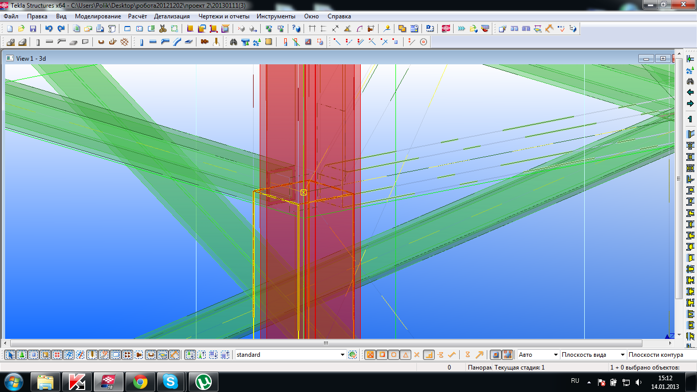Image resolution: width=697 pixels, height=392 pixels.
Task: Select the scissors cut tool icon
Action: (163, 29)
